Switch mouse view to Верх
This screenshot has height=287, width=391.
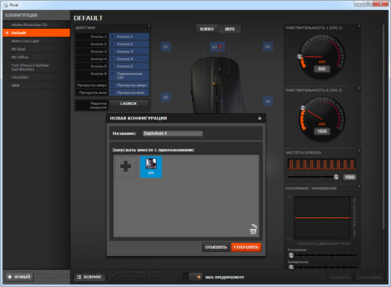(x=229, y=29)
